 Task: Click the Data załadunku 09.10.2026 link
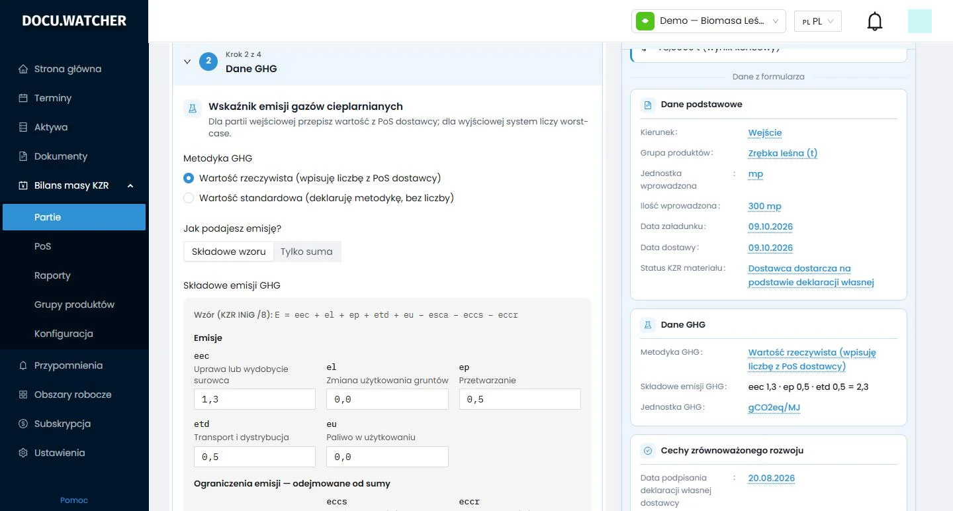point(770,226)
